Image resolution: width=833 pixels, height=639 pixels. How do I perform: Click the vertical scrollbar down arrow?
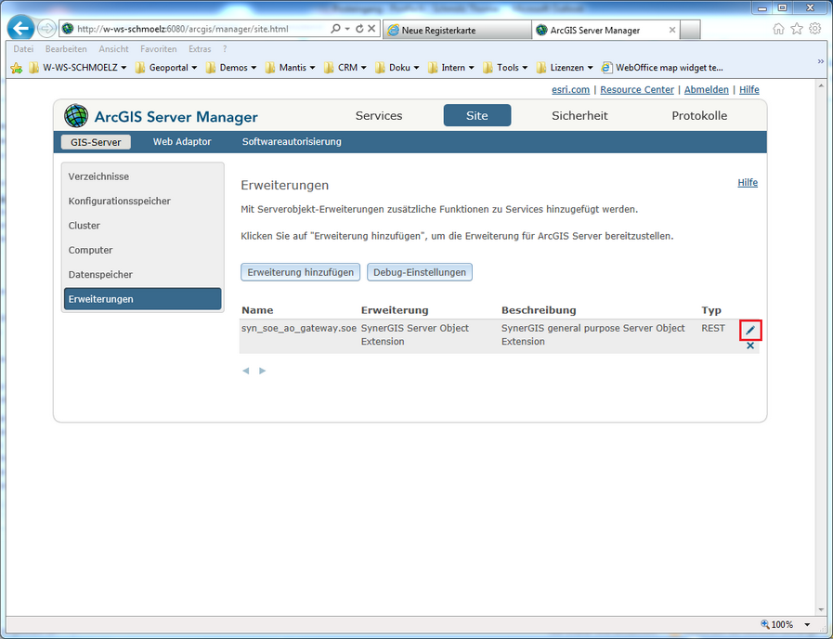click(x=821, y=610)
